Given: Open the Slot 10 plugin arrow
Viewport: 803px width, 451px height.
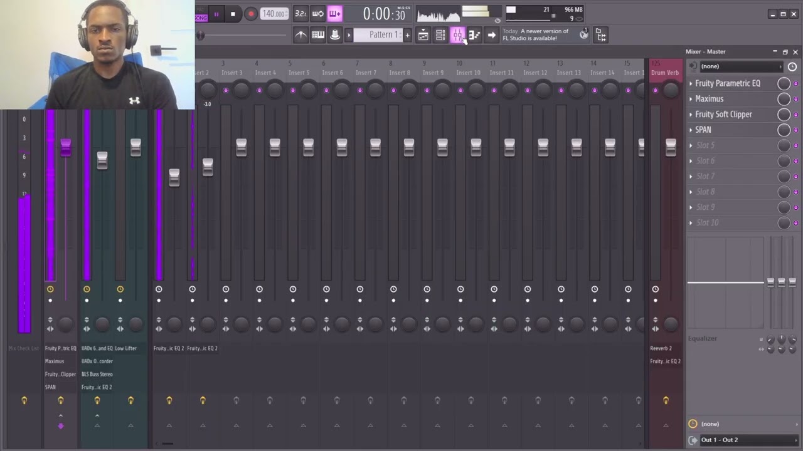Looking at the screenshot, I should 691,223.
